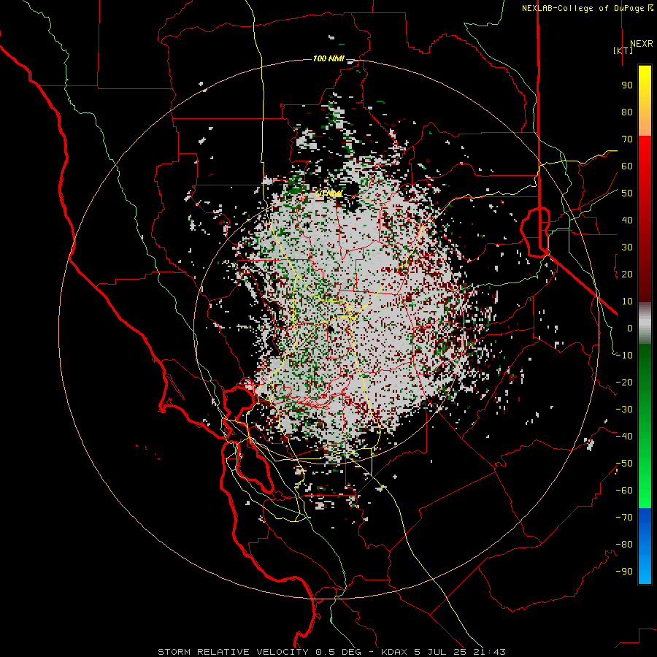Click the 50 NMI range ring label
Image resolution: width=657 pixels, height=657 pixels.
329,194
